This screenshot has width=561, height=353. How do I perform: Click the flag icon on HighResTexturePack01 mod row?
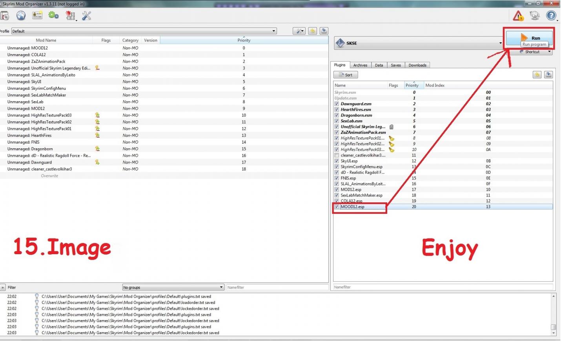point(97,128)
